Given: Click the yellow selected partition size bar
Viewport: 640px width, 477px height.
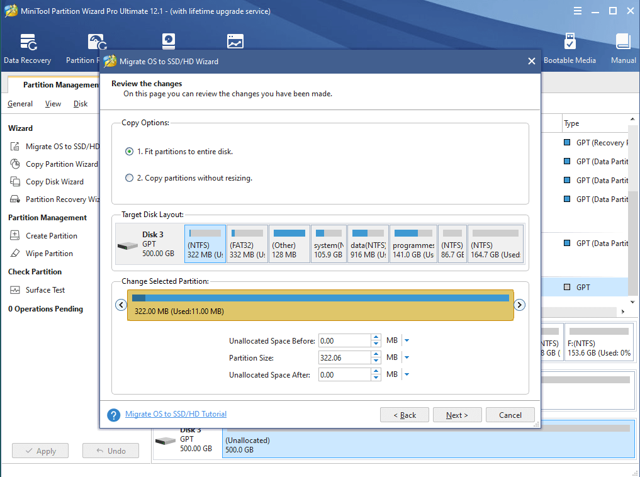Looking at the screenshot, I should click(x=320, y=305).
